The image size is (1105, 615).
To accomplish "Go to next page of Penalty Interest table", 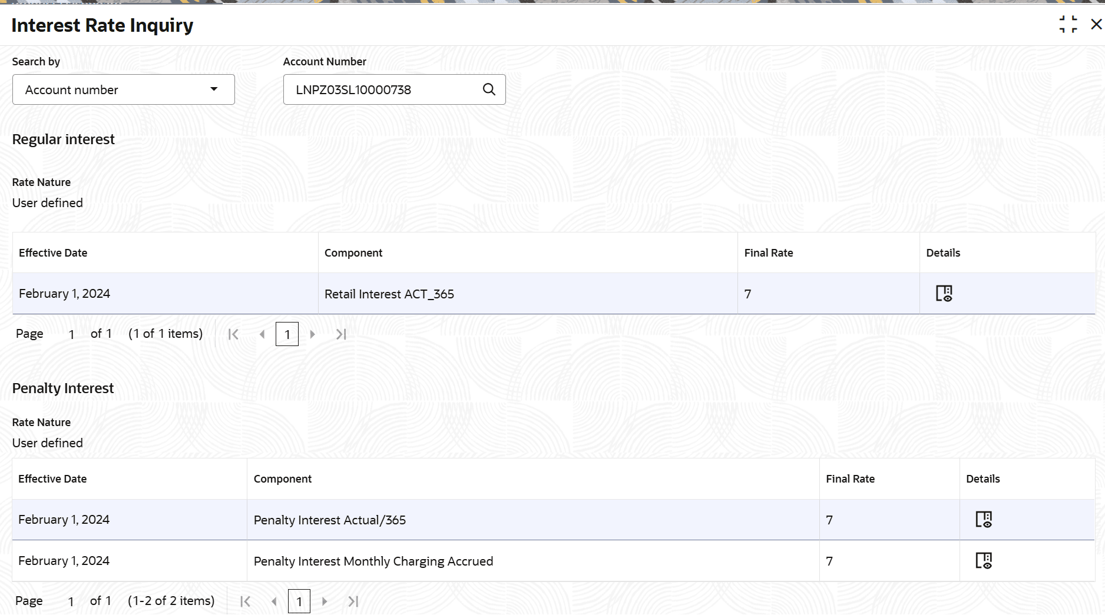I will (325, 601).
